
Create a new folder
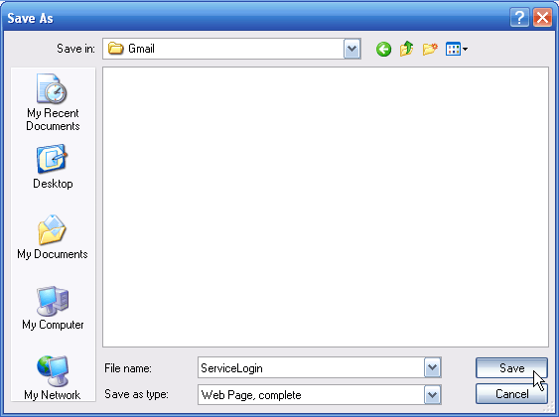pos(430,49)
